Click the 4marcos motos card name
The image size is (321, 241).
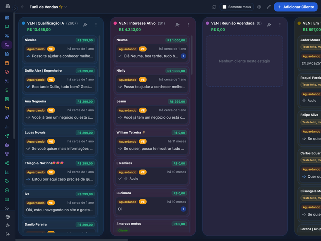[129, 224]
